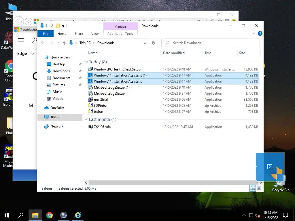Click the Search Downloads field
This screenshot has width=295, height=221.
[x=211, y=43]
